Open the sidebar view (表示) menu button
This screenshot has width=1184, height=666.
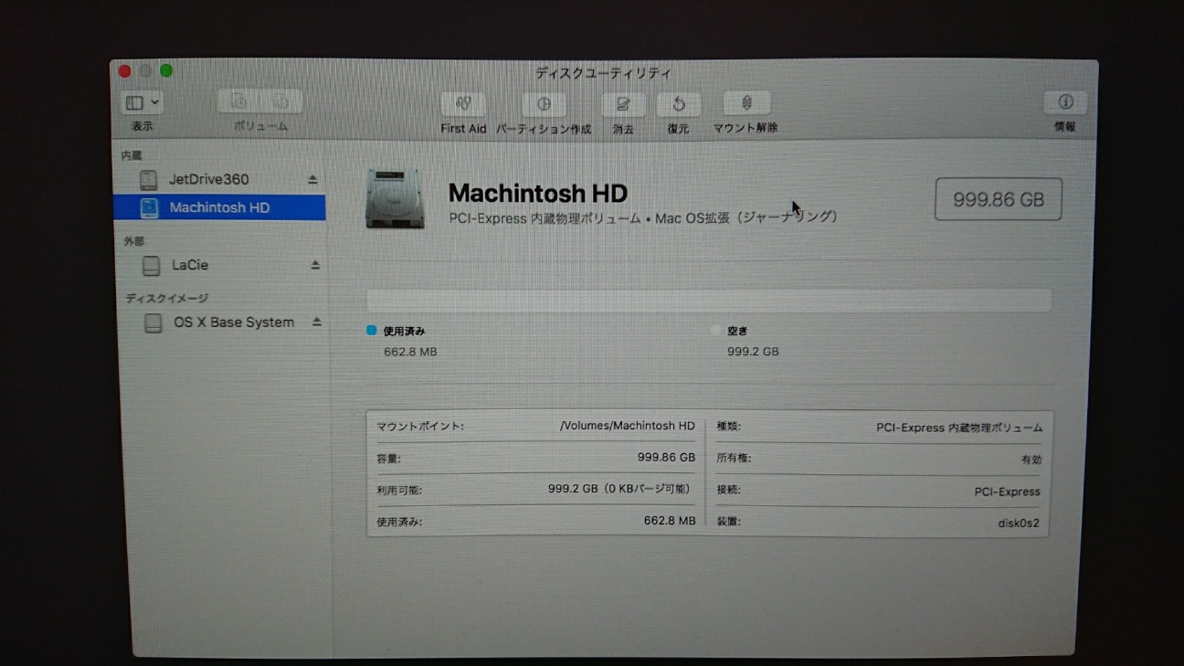pos(143,102)
